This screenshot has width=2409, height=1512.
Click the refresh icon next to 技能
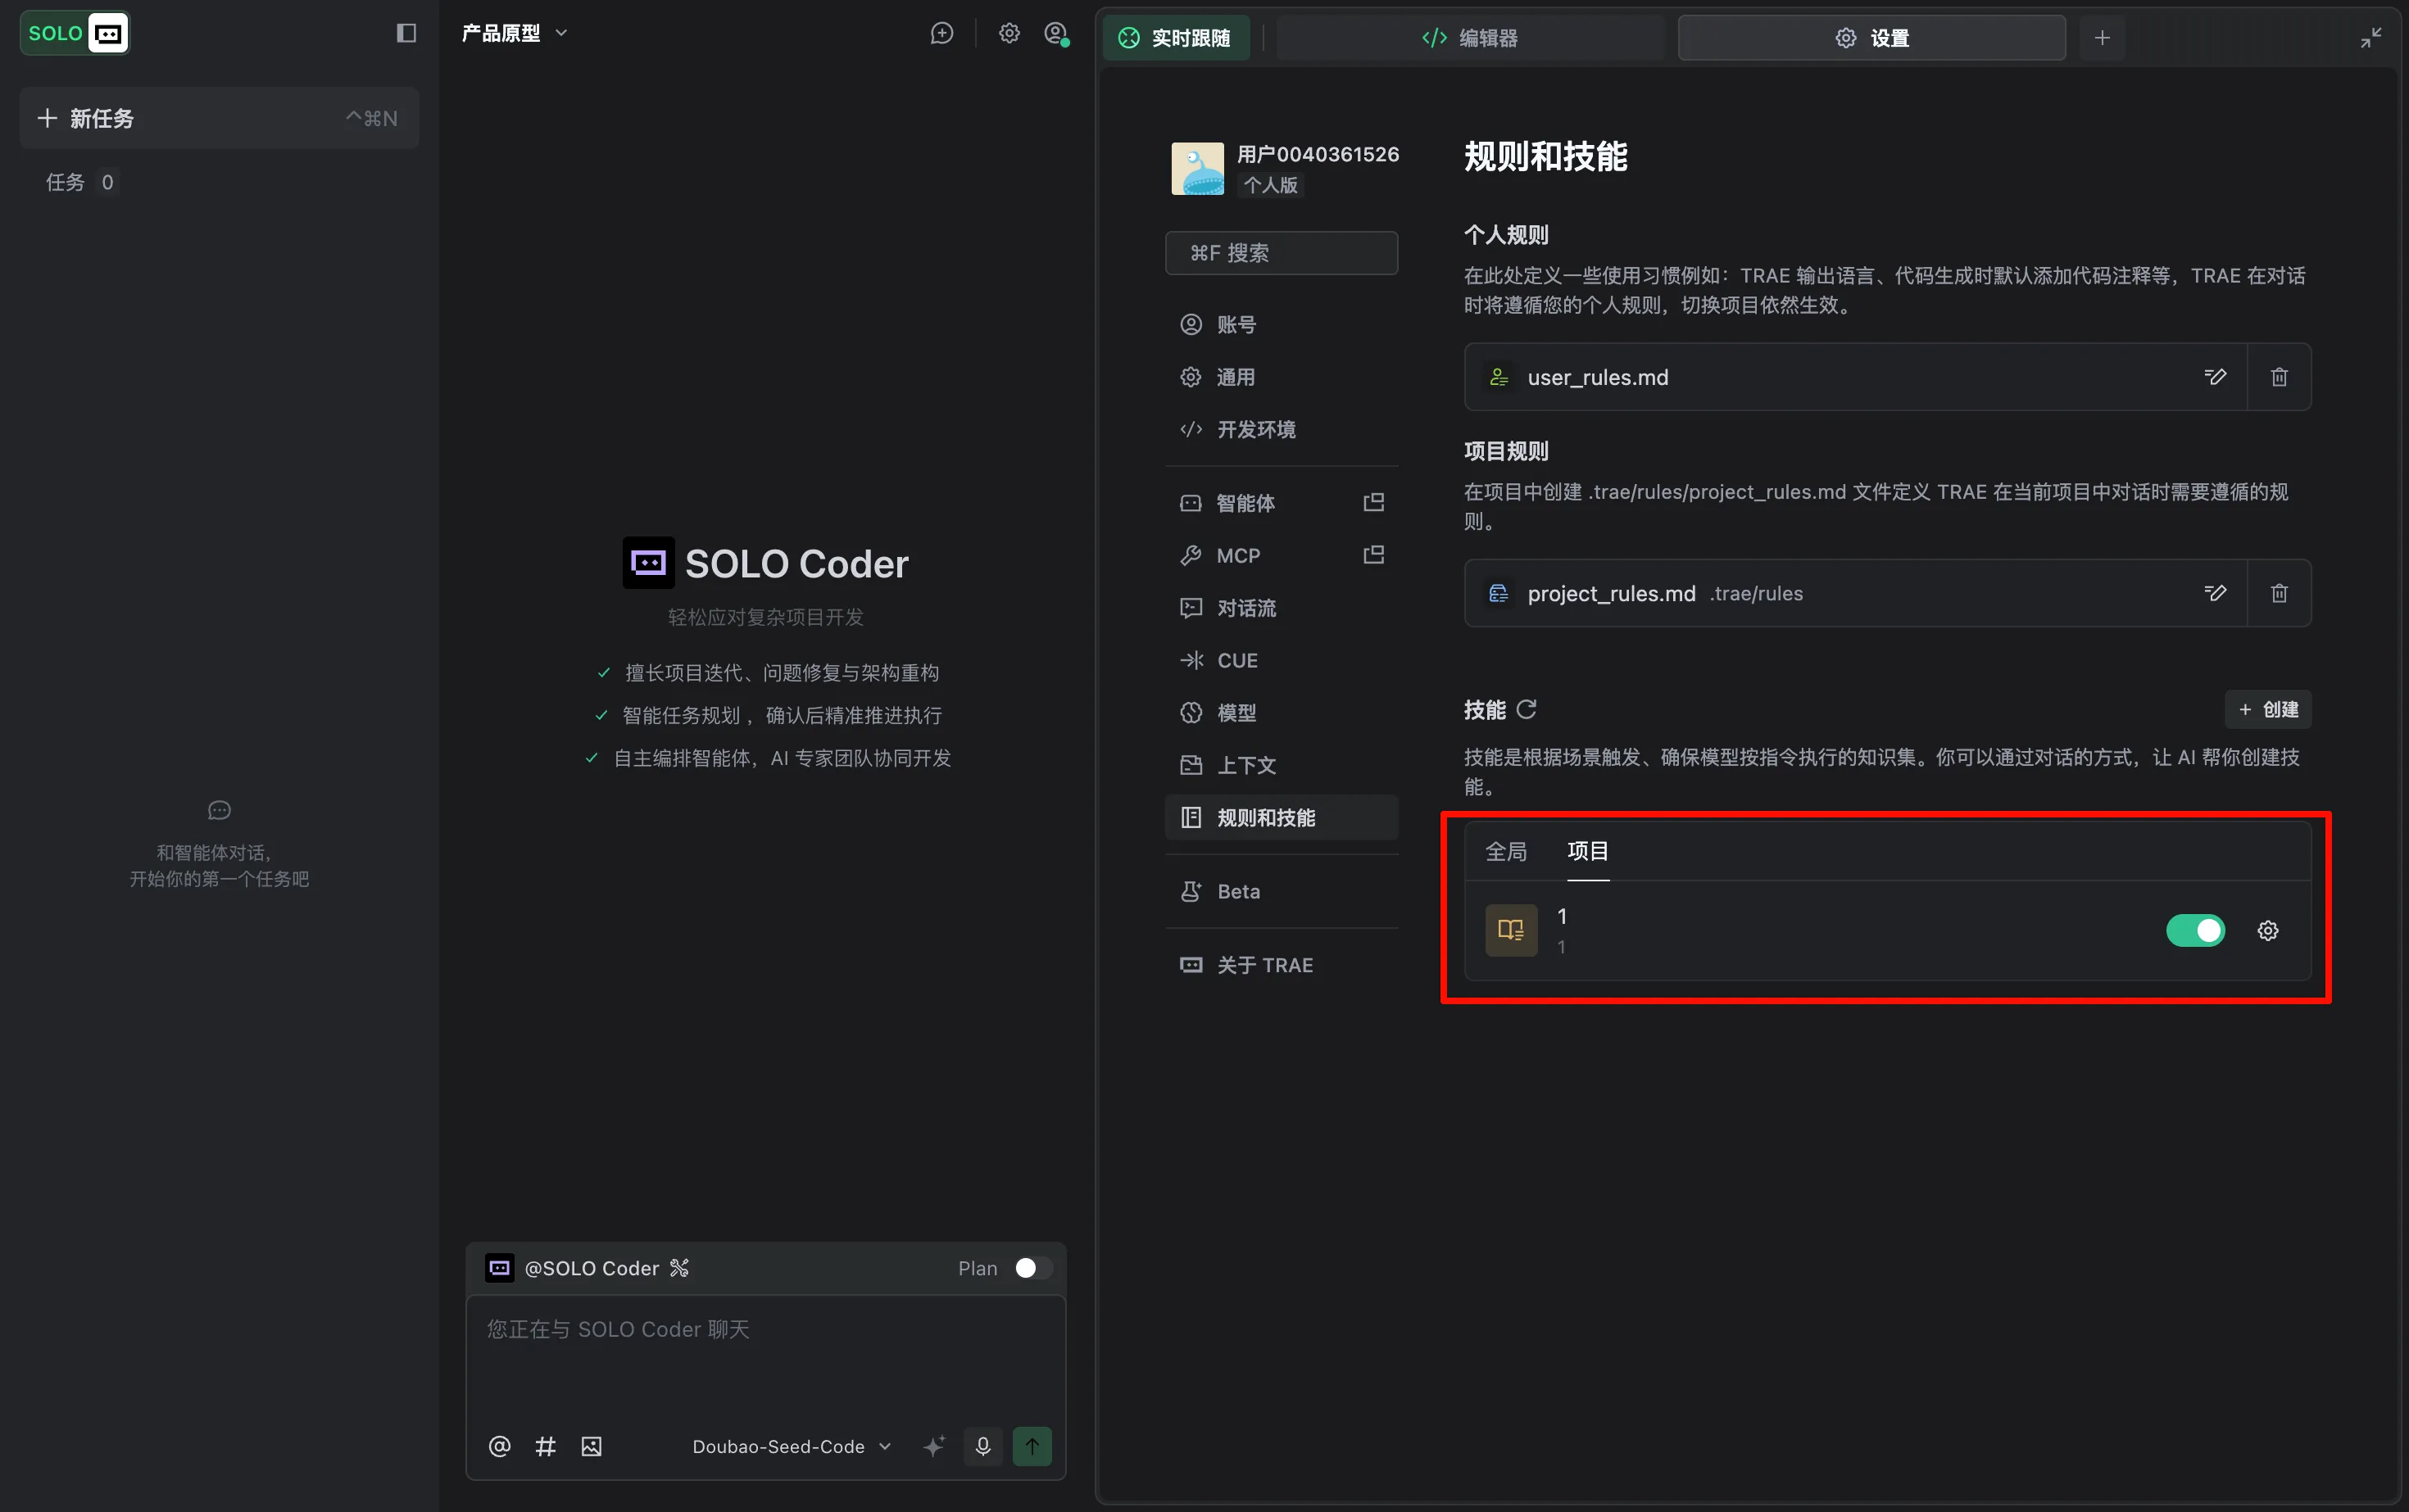point(1526,709)
